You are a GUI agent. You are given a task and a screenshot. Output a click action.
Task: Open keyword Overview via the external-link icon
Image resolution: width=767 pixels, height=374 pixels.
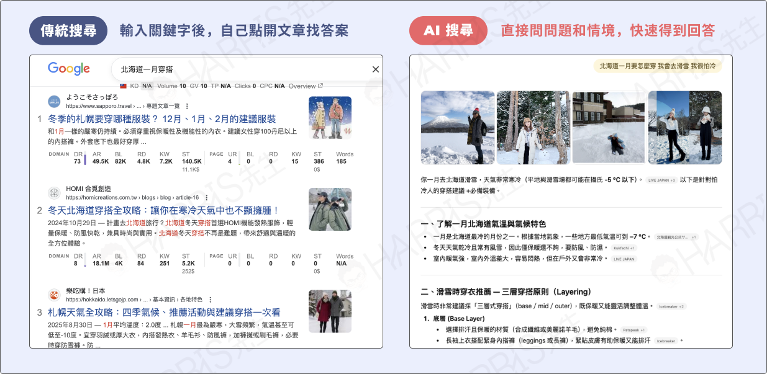point(321,86)
